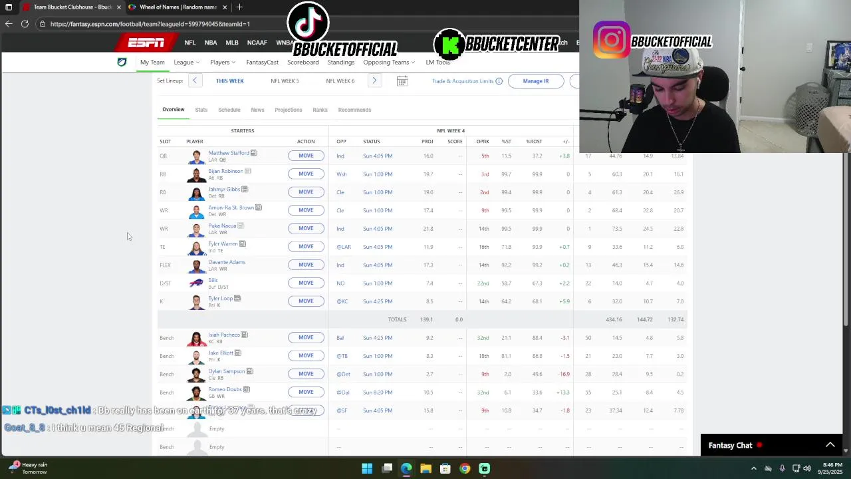Screen dimensions: 851x479
Task: Select the Overview tab
Action: [174, 110]
